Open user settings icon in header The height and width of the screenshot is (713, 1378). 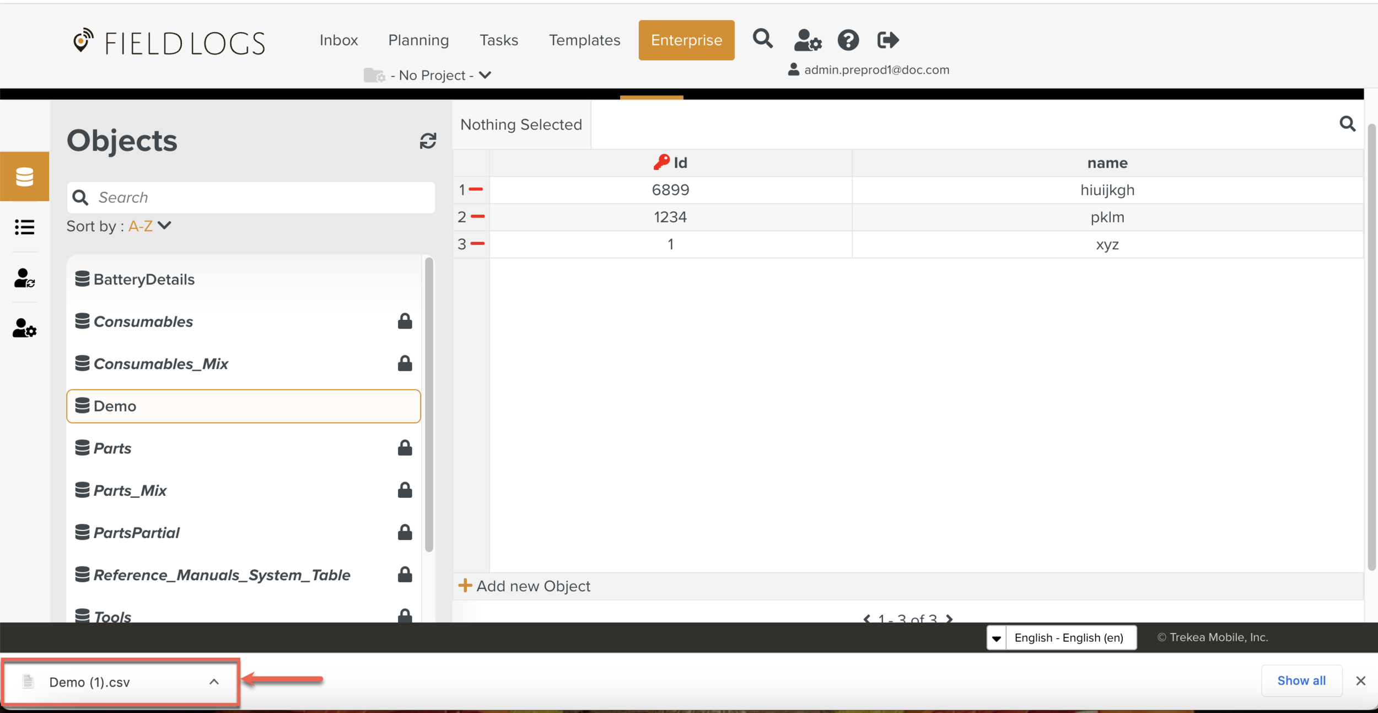pos(807,40)
